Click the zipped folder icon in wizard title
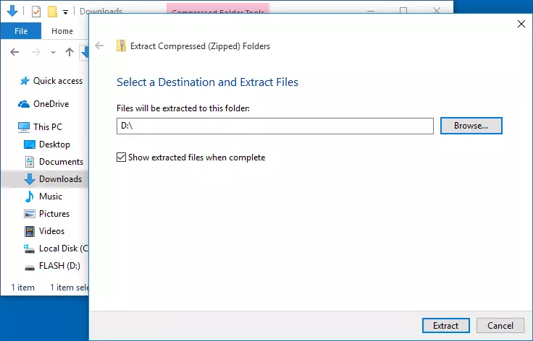This screenshot has width=533, height=341. 121,46
